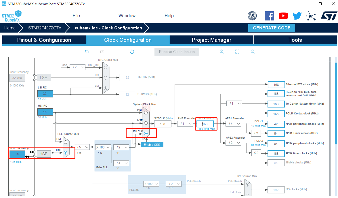Click the STM32CubeMX logo
338x198 pixels.
[x=12, y=16]
